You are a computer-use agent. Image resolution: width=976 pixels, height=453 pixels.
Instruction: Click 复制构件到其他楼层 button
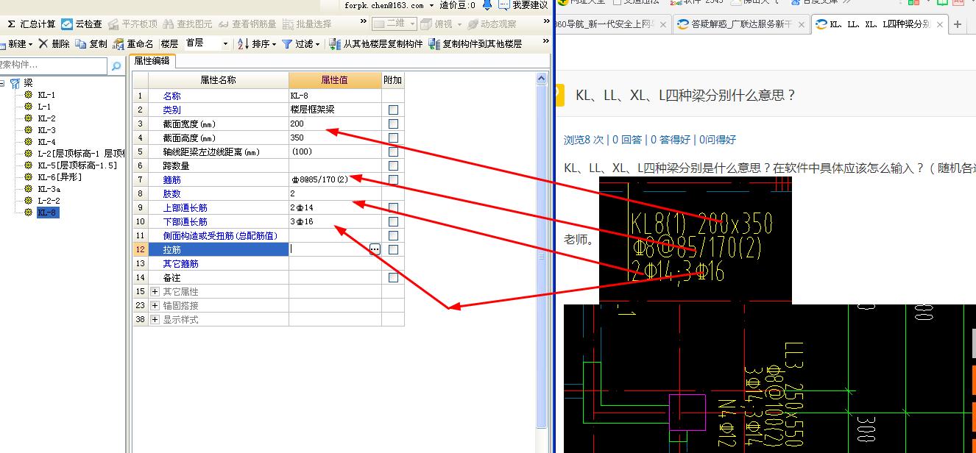[475, 44]
